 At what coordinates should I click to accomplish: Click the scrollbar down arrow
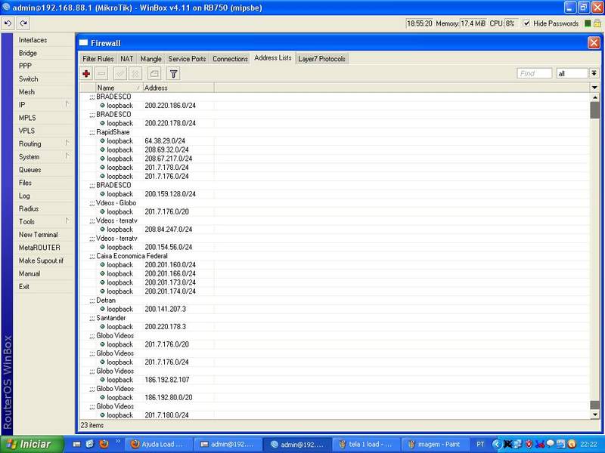click(x=594, y=414)
